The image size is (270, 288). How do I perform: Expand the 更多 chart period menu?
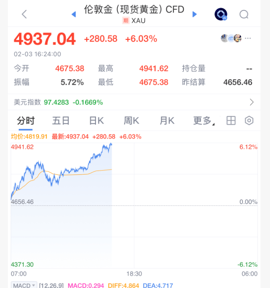(x=203, y=121)
